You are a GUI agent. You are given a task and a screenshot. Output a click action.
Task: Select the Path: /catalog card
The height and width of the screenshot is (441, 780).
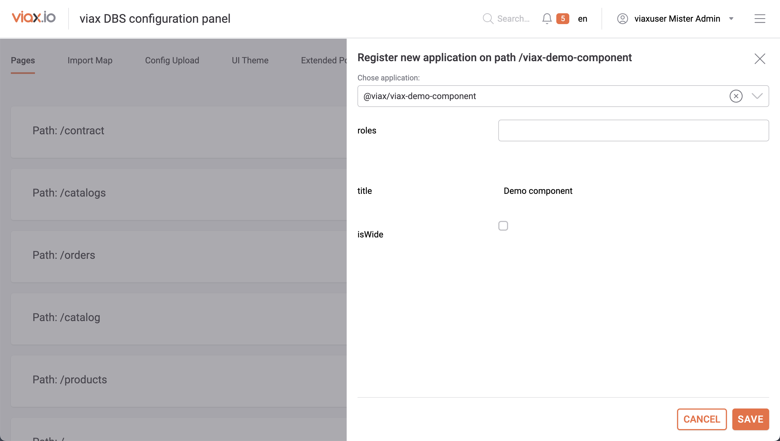(179, 319)
